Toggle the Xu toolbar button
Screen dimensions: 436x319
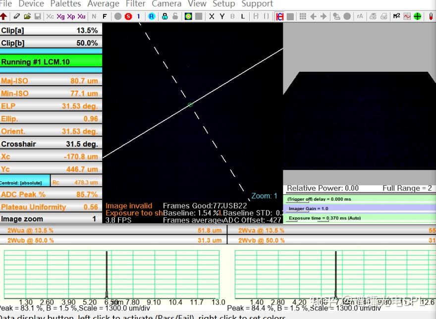(81, 16)
